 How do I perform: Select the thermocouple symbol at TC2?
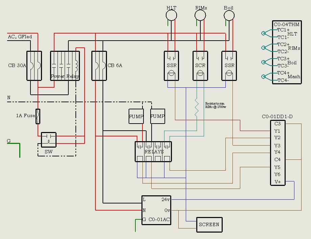[x=264, y=48]
